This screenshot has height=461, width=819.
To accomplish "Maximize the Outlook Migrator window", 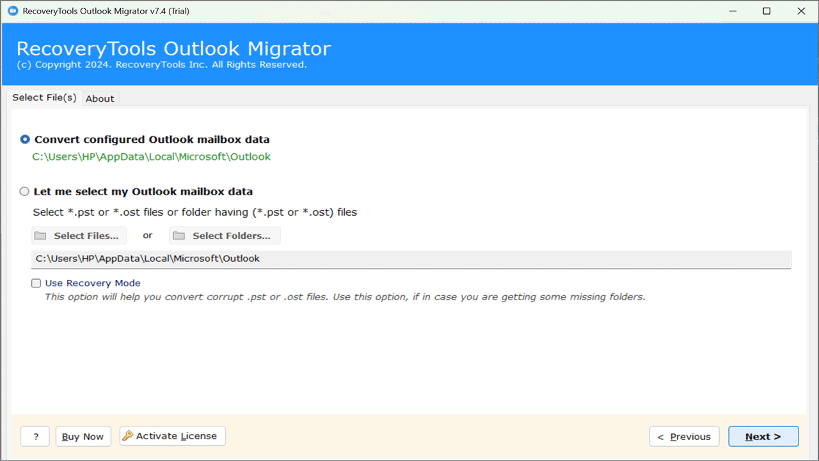I will tap(767, 11).
